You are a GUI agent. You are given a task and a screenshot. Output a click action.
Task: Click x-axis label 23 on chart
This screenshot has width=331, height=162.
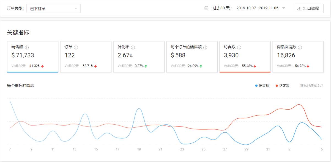(182, 149)
